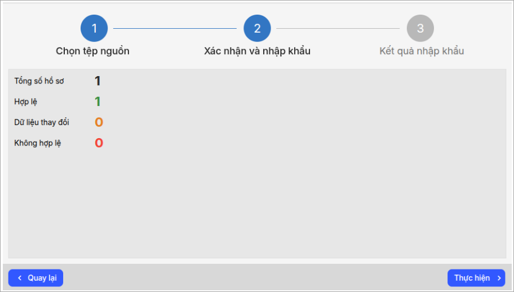Click the right chevron in Thực hiện
514x292 pixels.
pyautogui.click(x=499, y=278)
